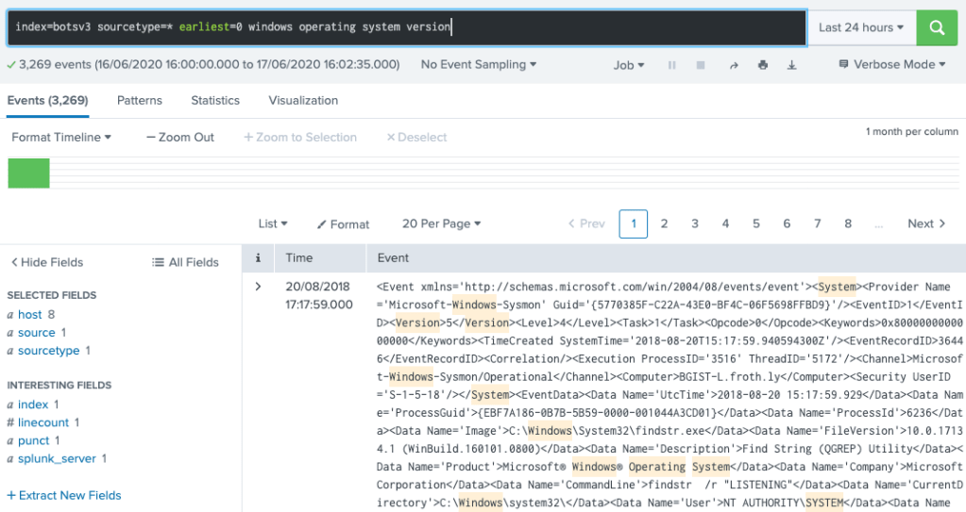Open the Last 24 hours time picker

click(x=861, y=28)
